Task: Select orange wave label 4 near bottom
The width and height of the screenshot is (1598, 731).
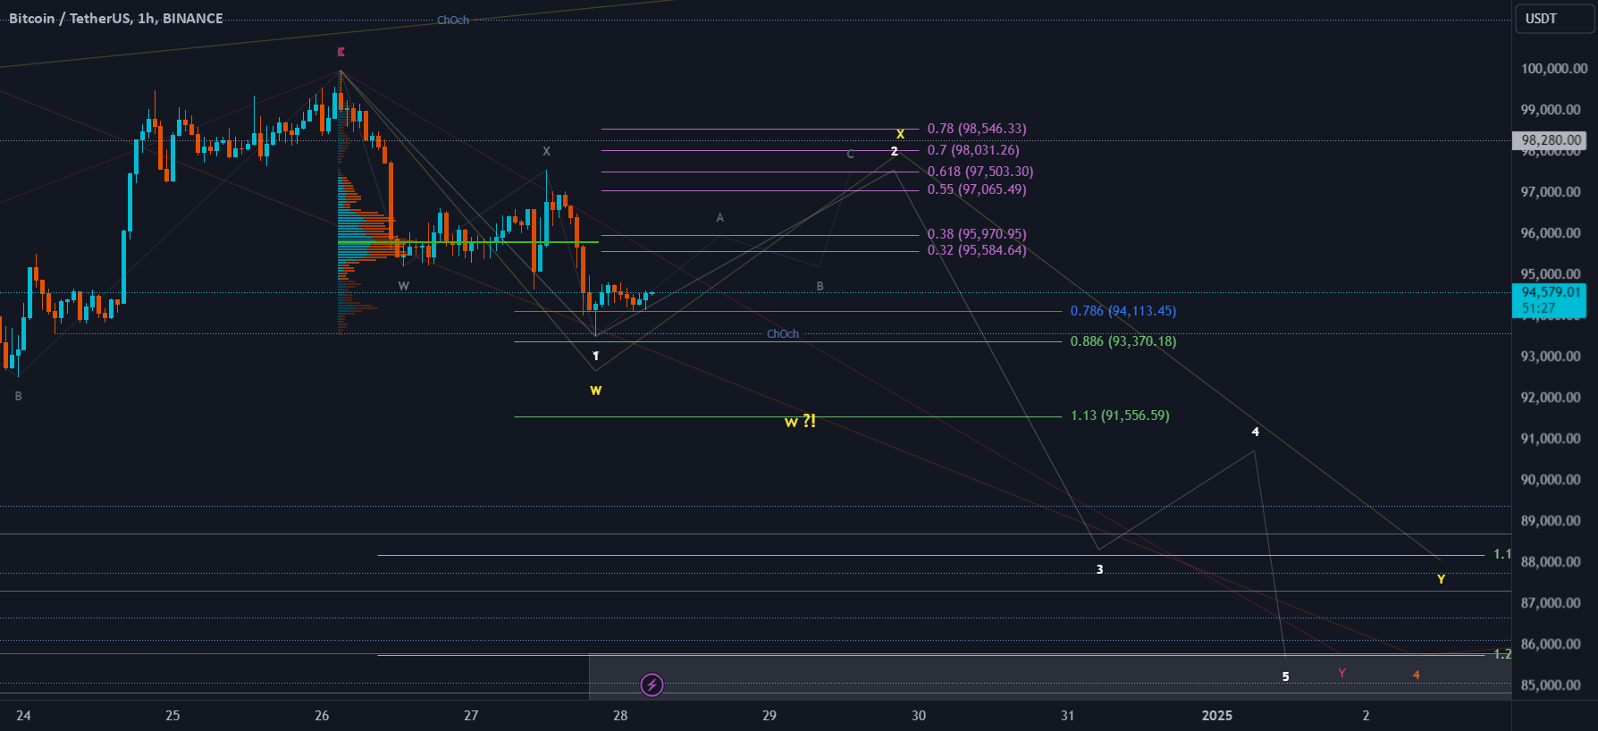Action: [1416, 675]
